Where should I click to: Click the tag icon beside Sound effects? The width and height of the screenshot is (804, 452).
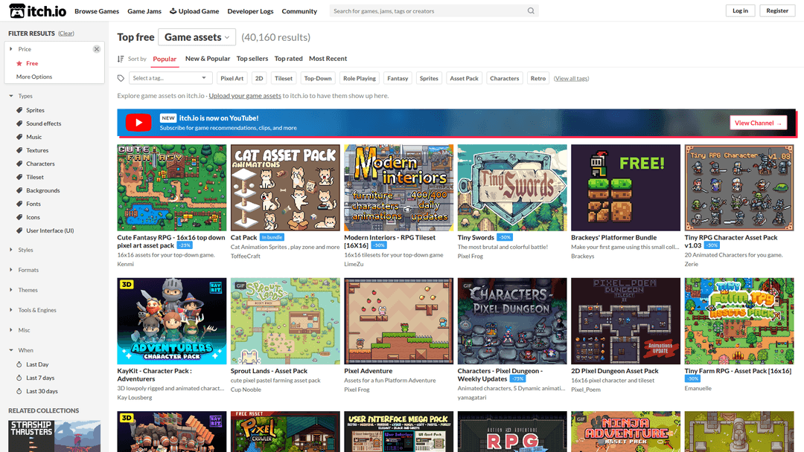click(x=19, y=123)
